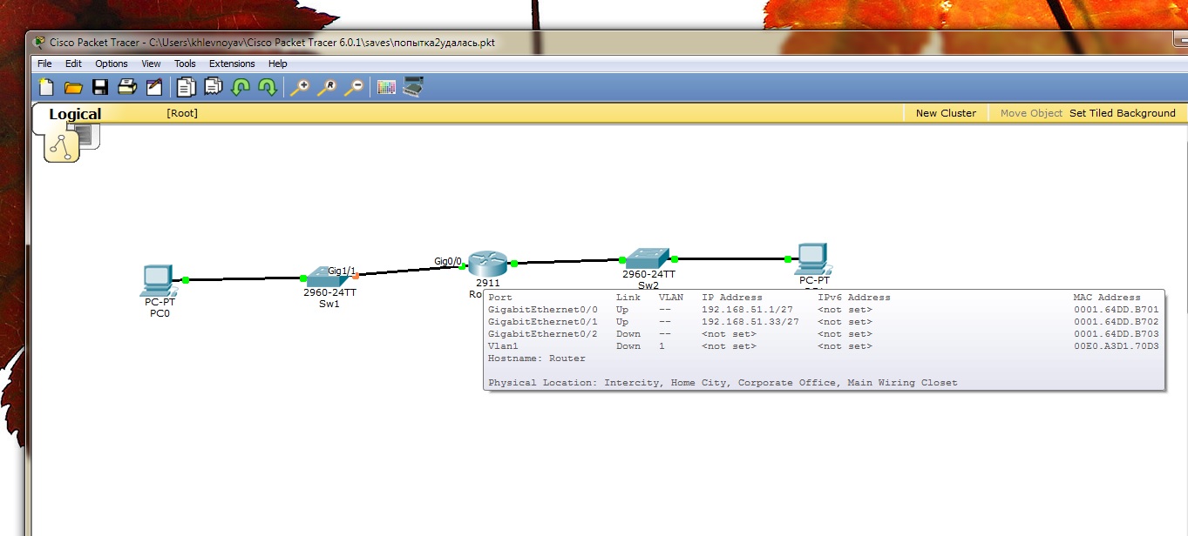Open the Drawing Palette color grid icon
The height and width of the screenshot is (536, 1188).
point(386,87)
